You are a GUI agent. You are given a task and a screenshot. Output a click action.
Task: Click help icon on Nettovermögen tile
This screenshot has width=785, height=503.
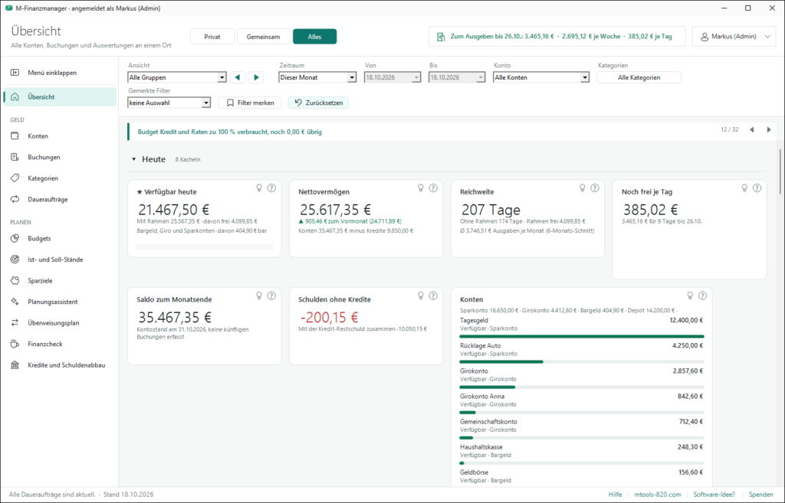(x=433, y=188)
